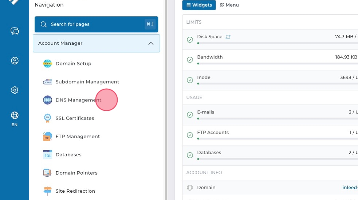
Task: Click the SSL Certificates badge icon
Action: 47,118
